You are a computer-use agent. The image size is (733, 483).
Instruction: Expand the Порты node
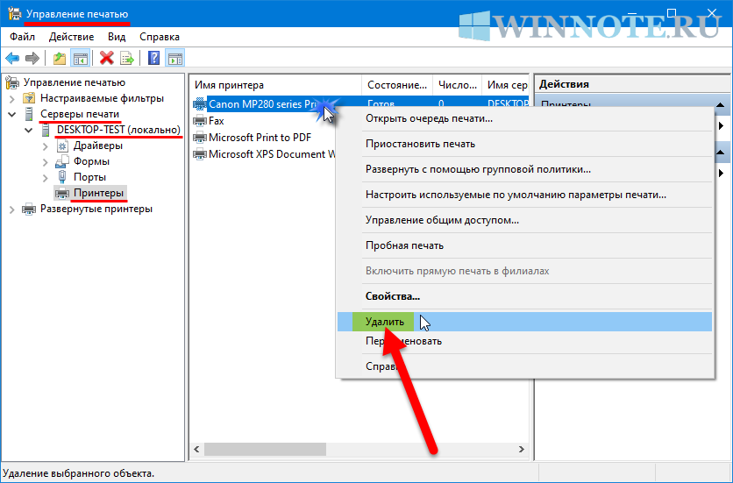pyautogui.click(x=46, y=178)
